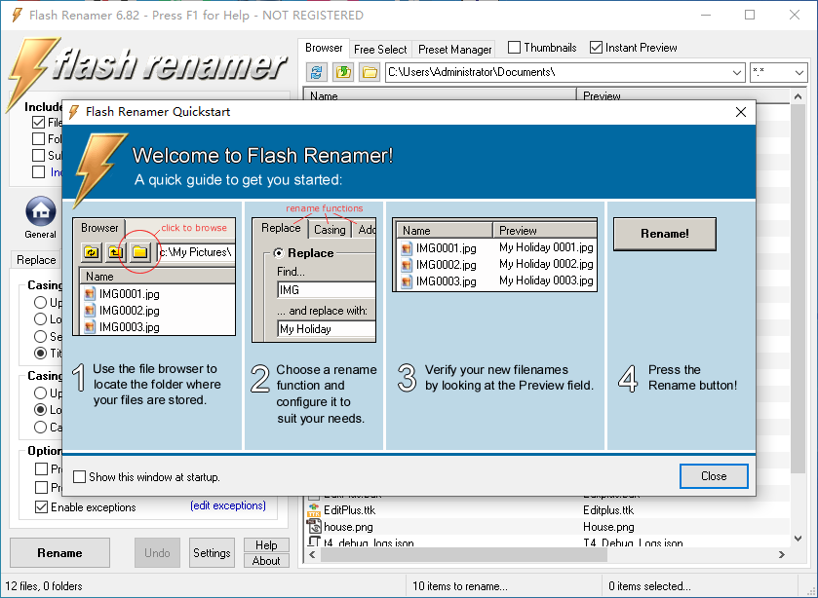
Task: Click the go up one folder icon
Action: 343,72
